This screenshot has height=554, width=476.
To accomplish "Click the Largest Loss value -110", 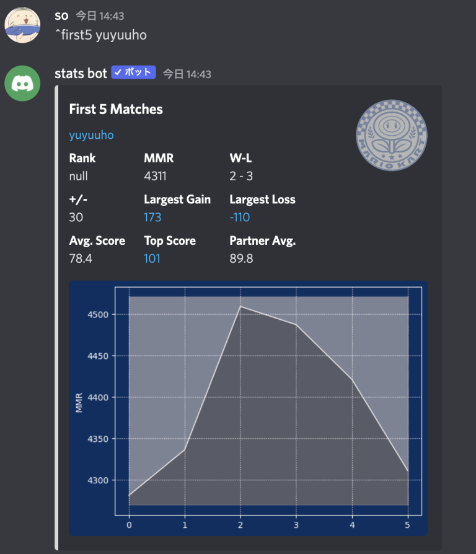I will tap(240, 218).
